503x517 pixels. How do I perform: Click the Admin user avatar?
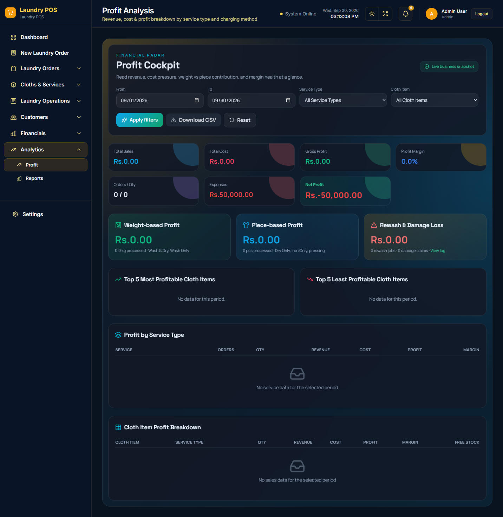pos(431,14)
